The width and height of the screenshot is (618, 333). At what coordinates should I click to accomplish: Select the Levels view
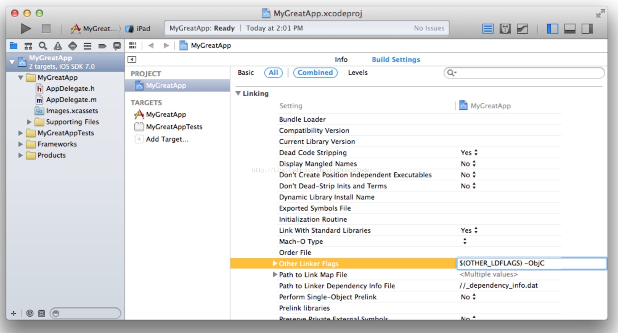point(358,72)
